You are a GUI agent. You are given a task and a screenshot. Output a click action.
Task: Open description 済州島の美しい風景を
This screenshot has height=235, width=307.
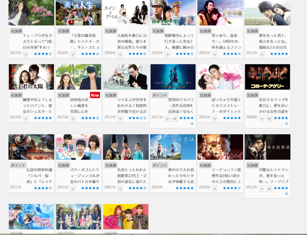(79, 106)
